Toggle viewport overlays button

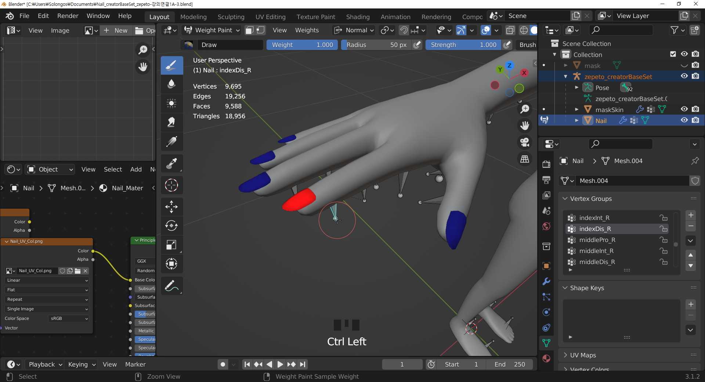click(486, 30)
